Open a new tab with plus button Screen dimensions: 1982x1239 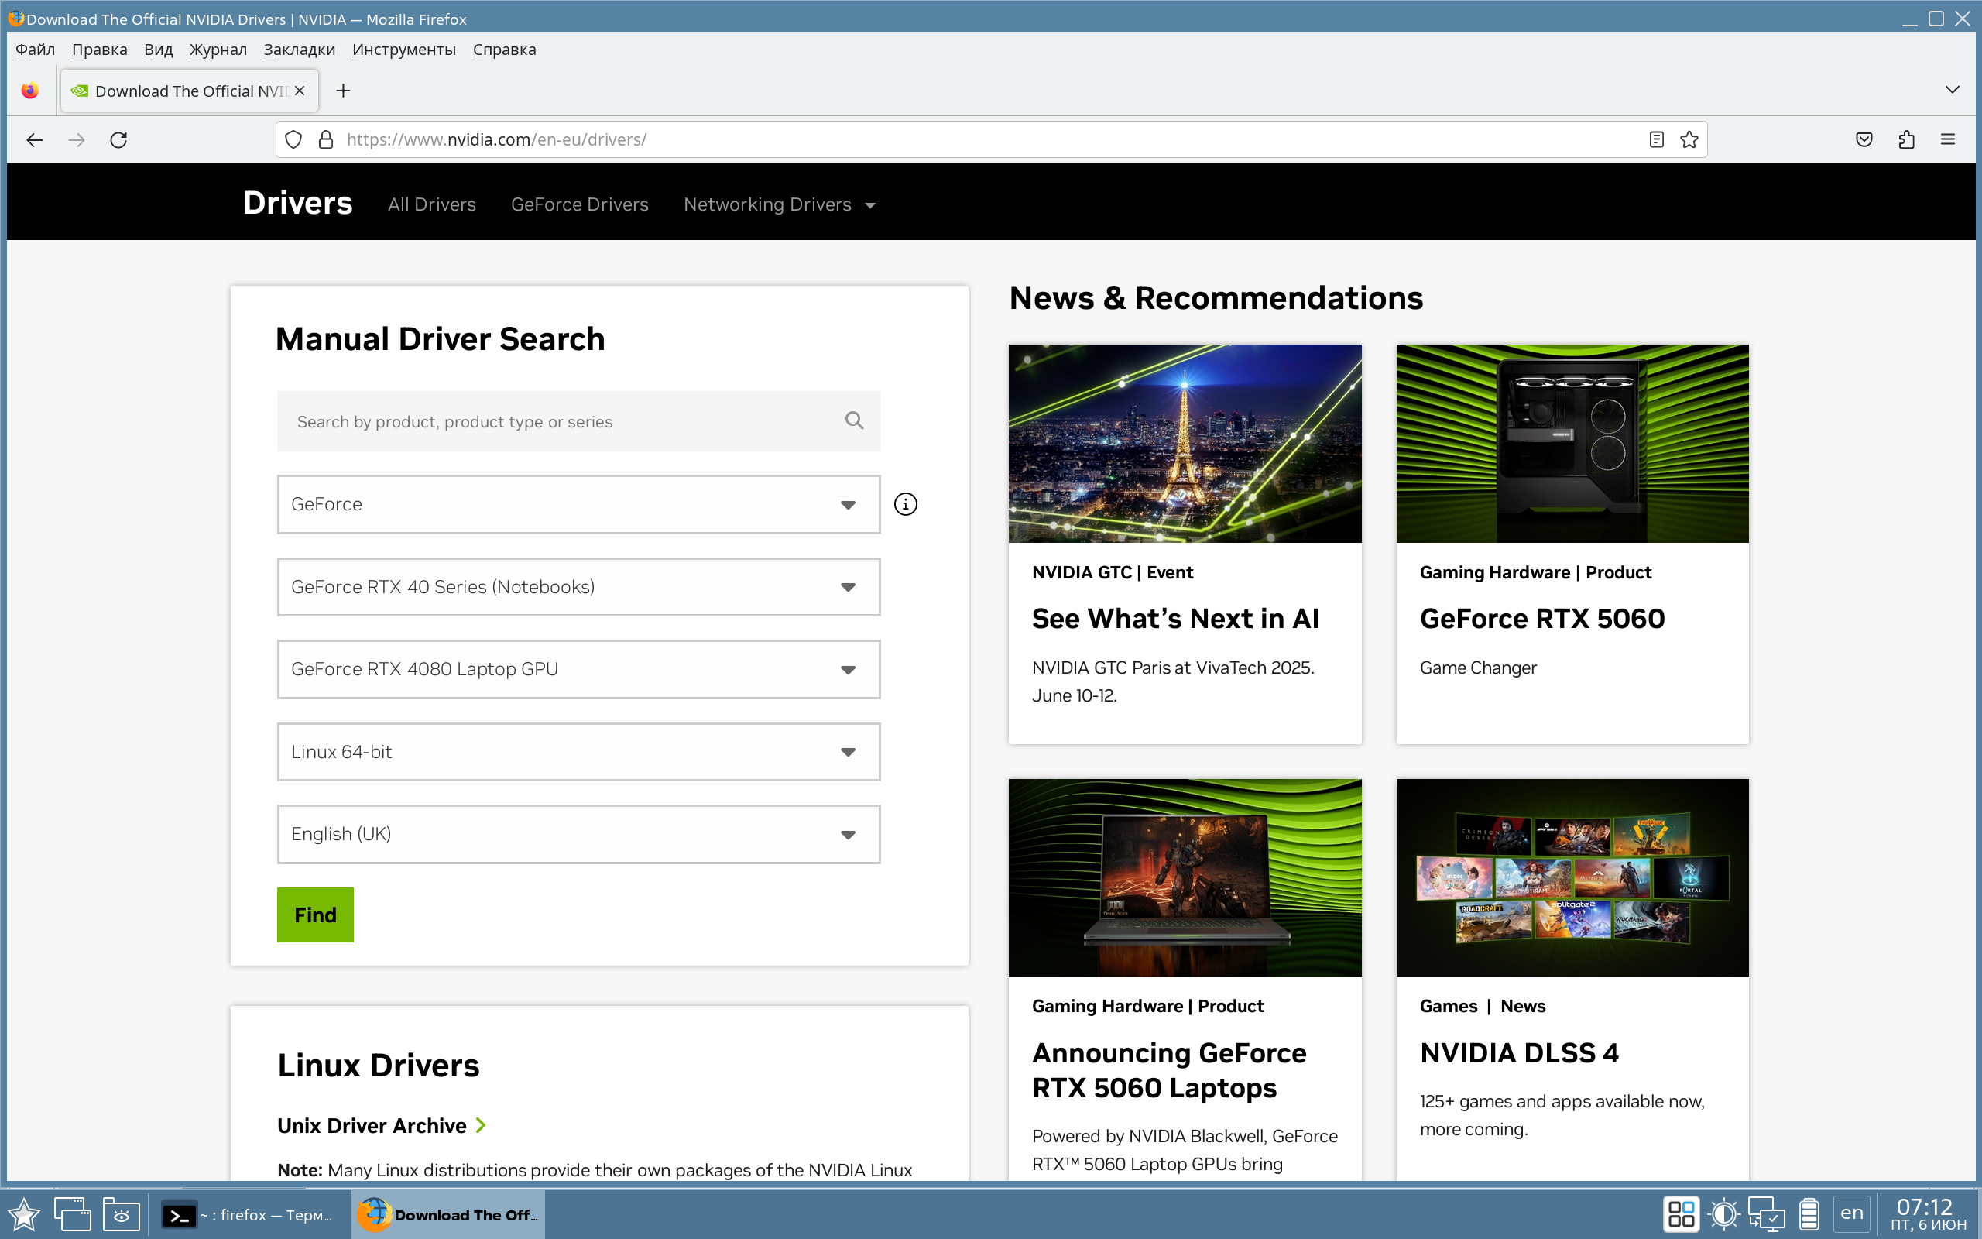pos(343,91)
